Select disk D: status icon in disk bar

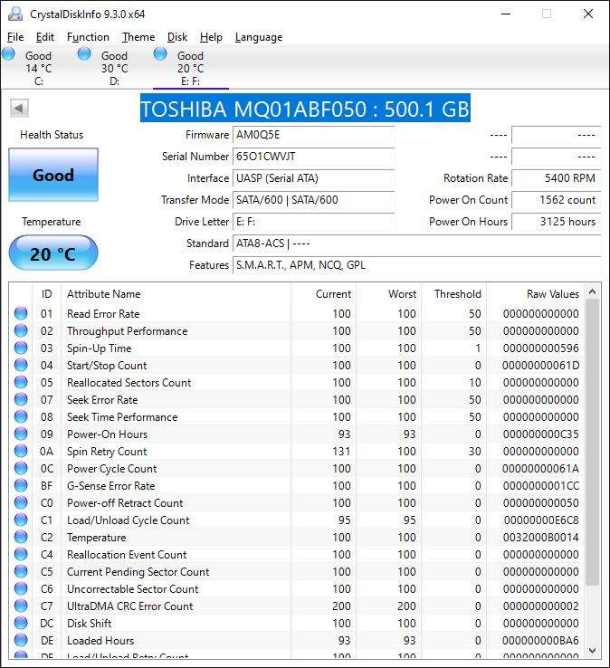click(x=84, y=54)
